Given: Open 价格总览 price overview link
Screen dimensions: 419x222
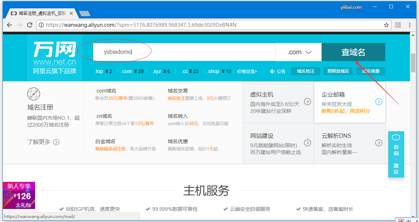Looking at the screenshot, I should click(x=247, y=71).
